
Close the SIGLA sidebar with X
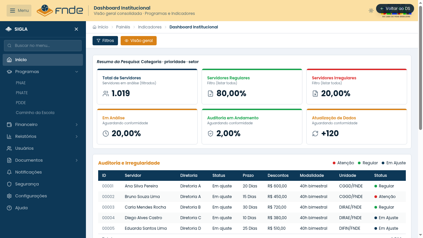tap(76, 29)
